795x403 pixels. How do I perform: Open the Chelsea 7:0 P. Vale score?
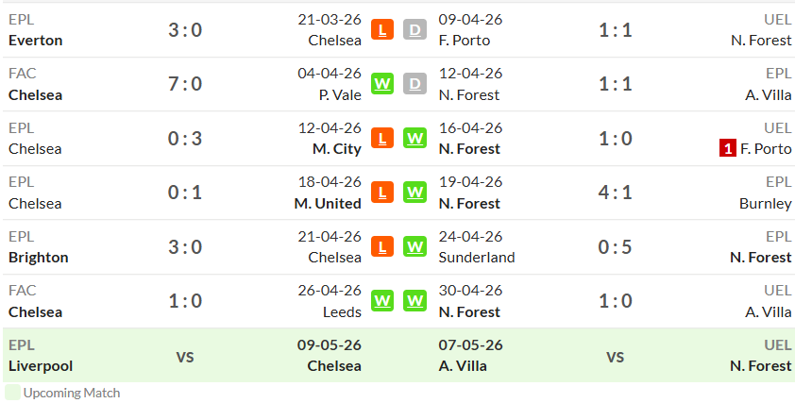pyautogui.click(x=185, y=84)
